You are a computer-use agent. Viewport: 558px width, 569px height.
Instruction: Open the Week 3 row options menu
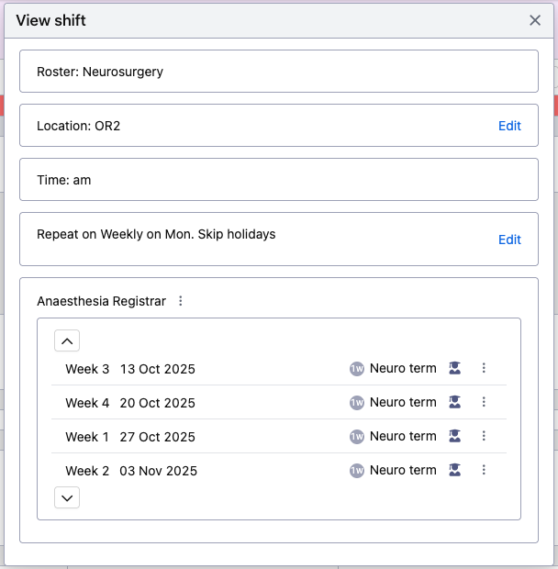[484, 368]
